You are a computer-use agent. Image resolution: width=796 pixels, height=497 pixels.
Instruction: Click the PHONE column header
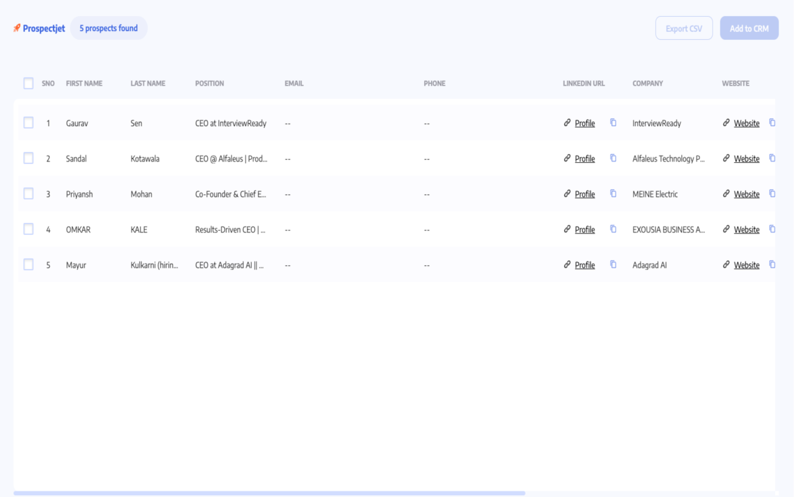[435, 83]
